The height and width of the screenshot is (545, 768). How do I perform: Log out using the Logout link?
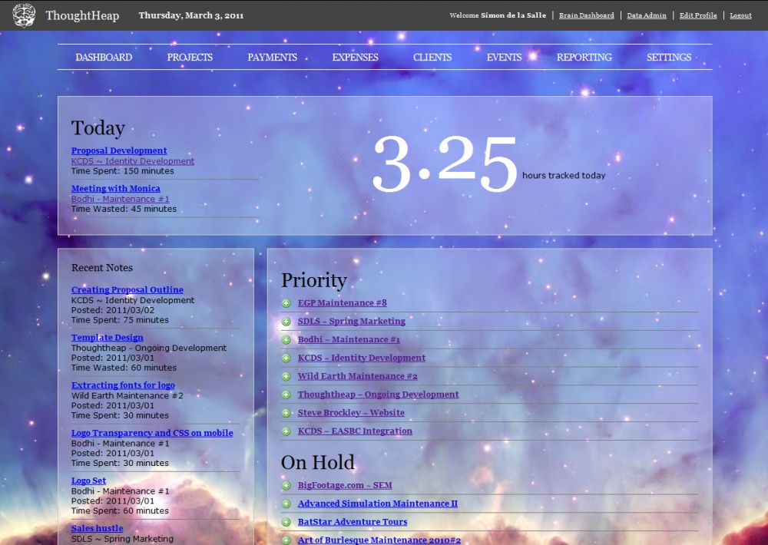(740, 15)
